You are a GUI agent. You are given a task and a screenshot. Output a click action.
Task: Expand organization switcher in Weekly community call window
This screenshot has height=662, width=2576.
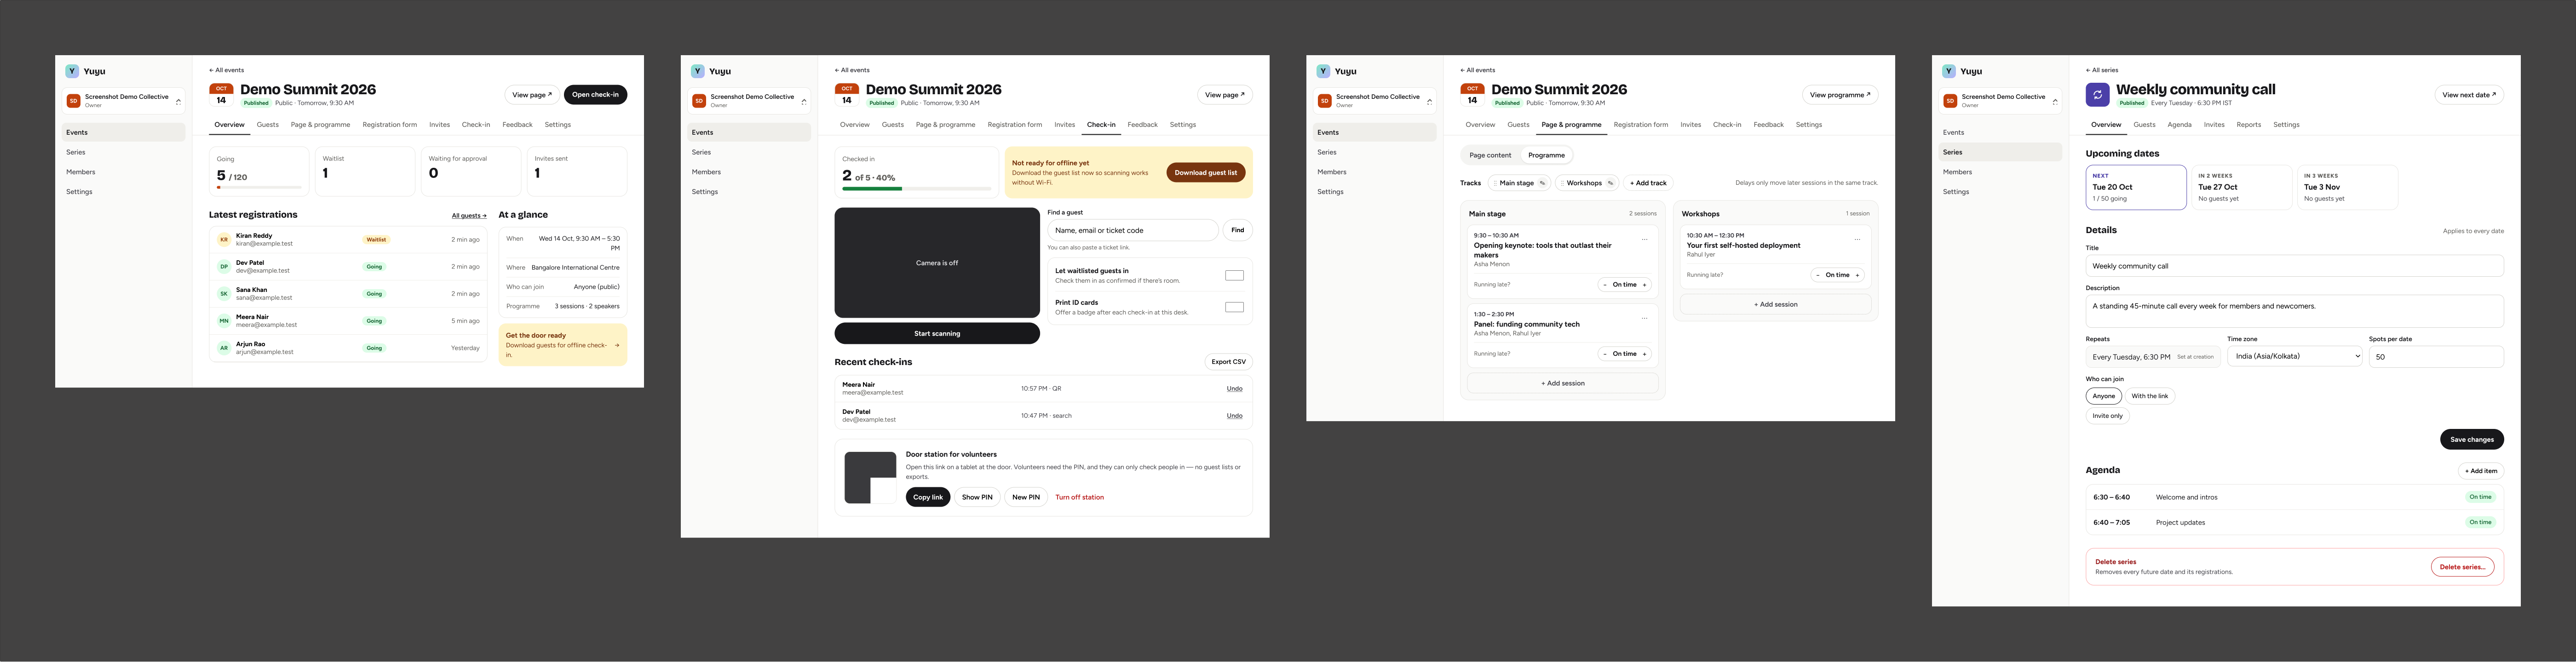pos(2055,101)
